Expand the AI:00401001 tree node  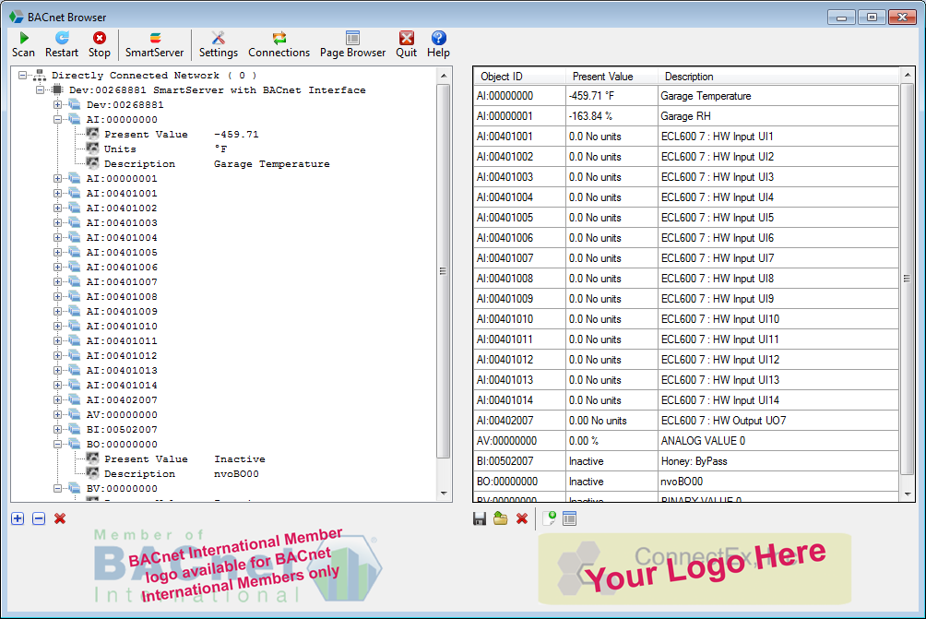(58, 193)
